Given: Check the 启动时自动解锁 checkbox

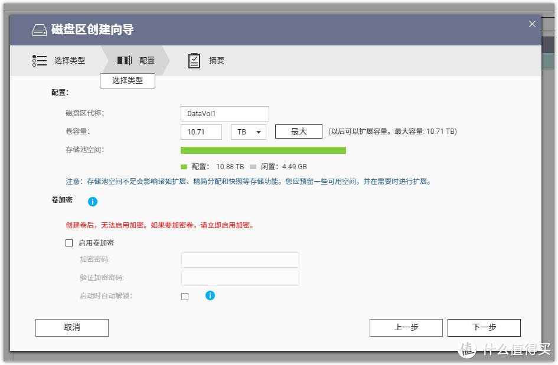Looking at the screenshot, I should point(185,295).
